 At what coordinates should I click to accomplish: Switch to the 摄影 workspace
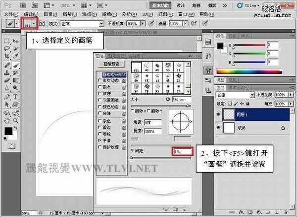(212, 5)
